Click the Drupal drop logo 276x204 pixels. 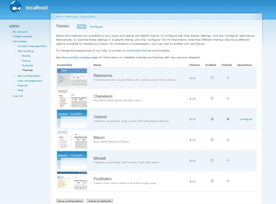(x=16, y=6)
